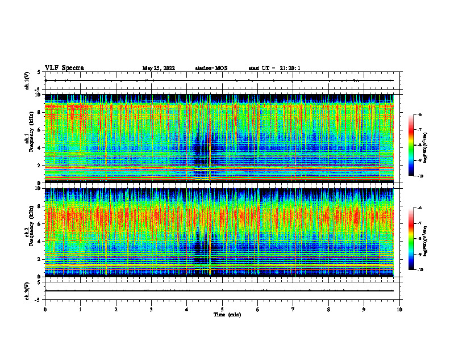Click the "-10" label on the ch.2 color scale
The height and width of the screenshot is (347, 450).
[x=420, y=270]
